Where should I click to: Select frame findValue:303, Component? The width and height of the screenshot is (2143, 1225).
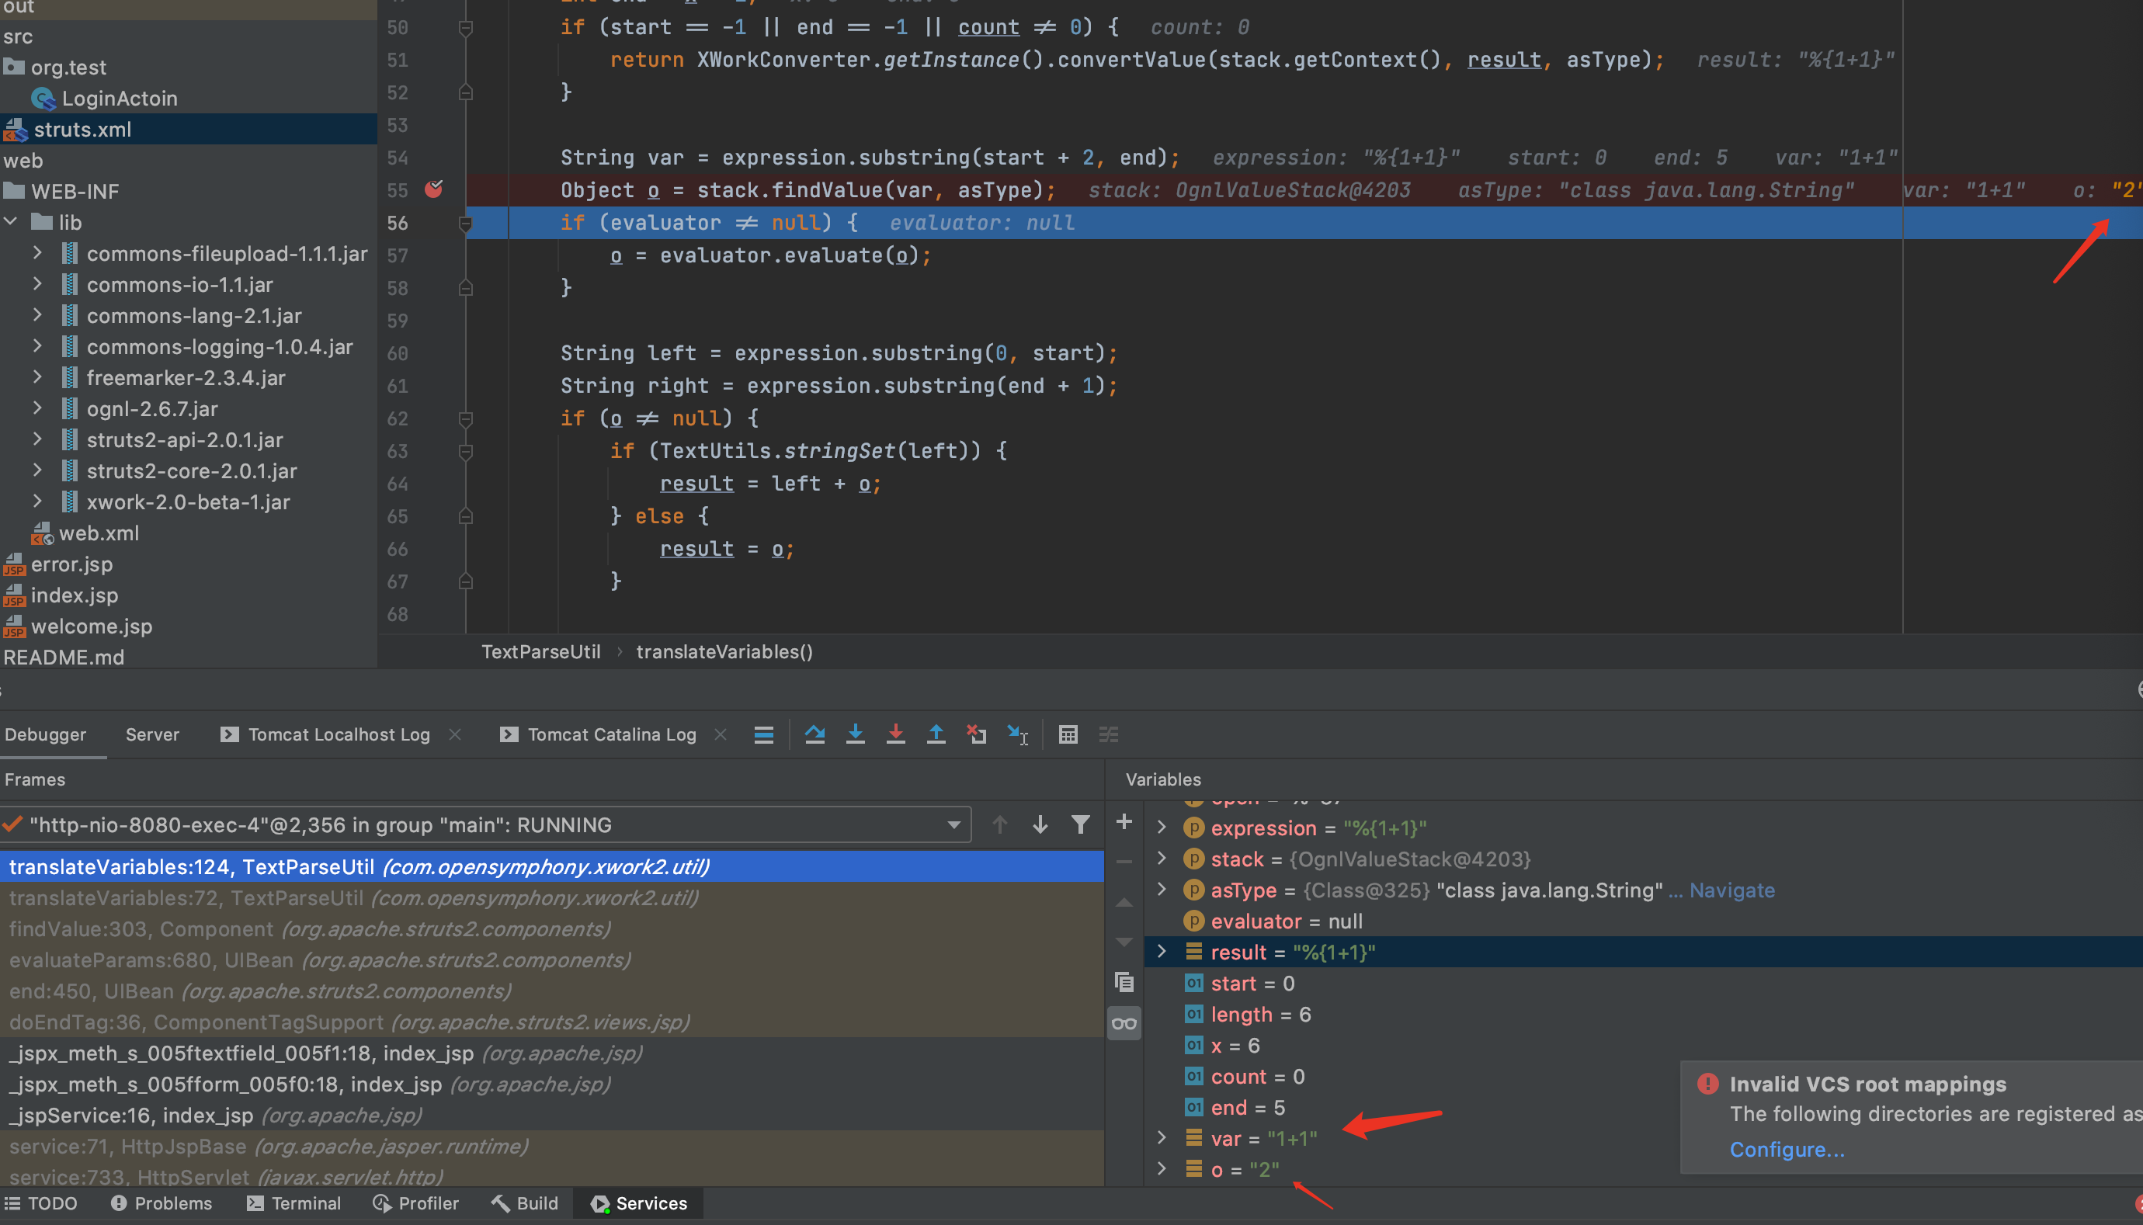552,929
